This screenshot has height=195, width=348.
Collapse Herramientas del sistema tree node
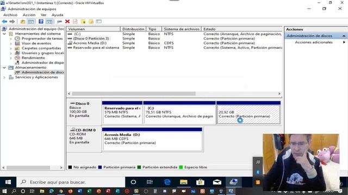4,34
